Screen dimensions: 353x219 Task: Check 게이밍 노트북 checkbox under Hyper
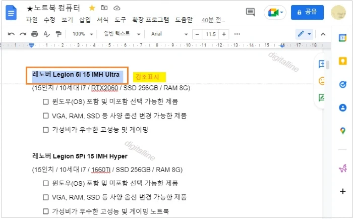click(46, 211)
